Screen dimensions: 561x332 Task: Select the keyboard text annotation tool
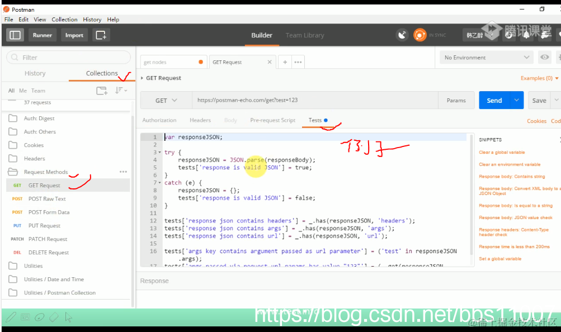pos(25,317)
